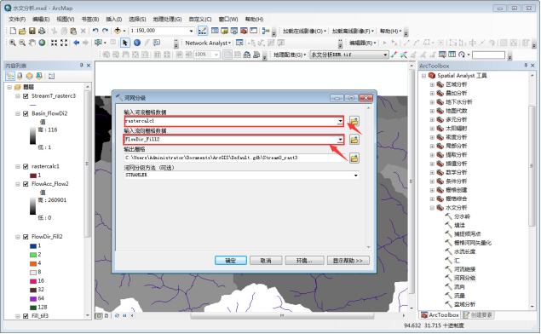Toggle the FlowAcc_Flow2 layer checkbox
This screenshot has width=541, height=334.
[26, 184]
